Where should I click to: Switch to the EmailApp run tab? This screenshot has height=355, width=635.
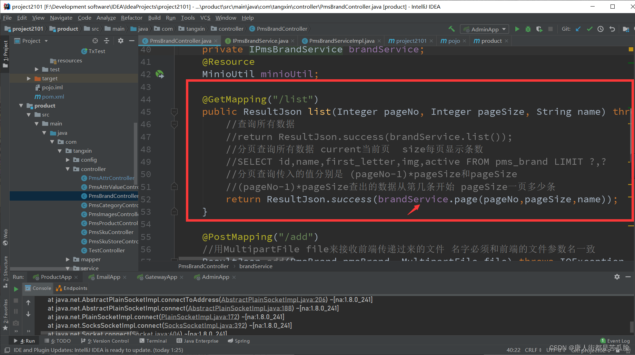point(108,277)
